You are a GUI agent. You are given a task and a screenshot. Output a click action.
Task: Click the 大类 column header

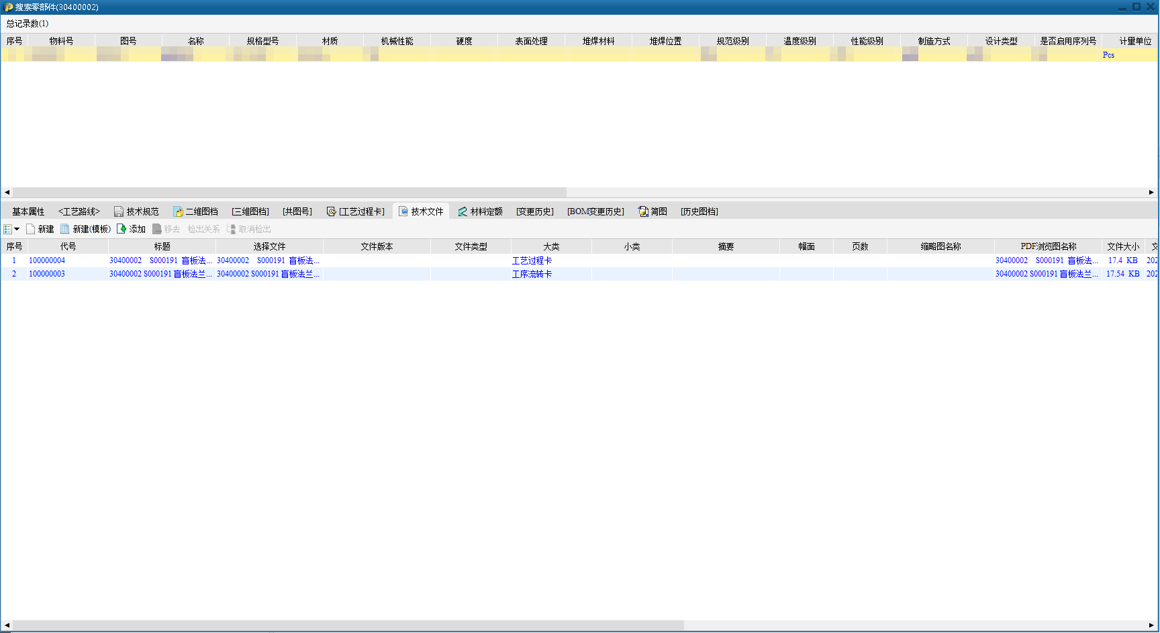click(551, 246)
